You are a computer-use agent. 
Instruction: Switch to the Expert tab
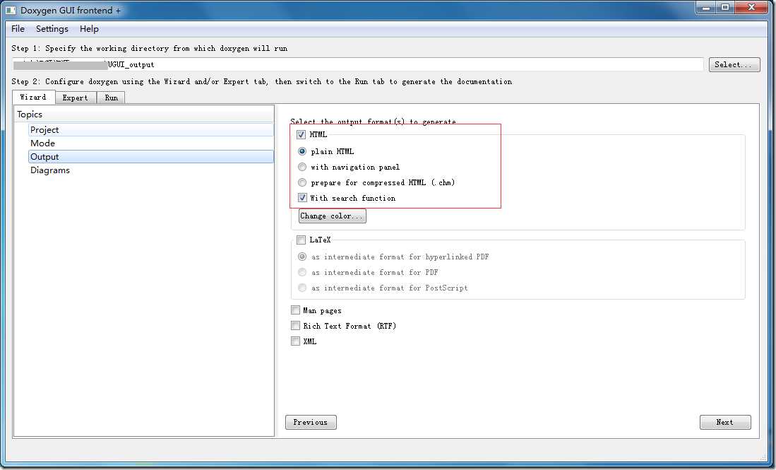76,98
